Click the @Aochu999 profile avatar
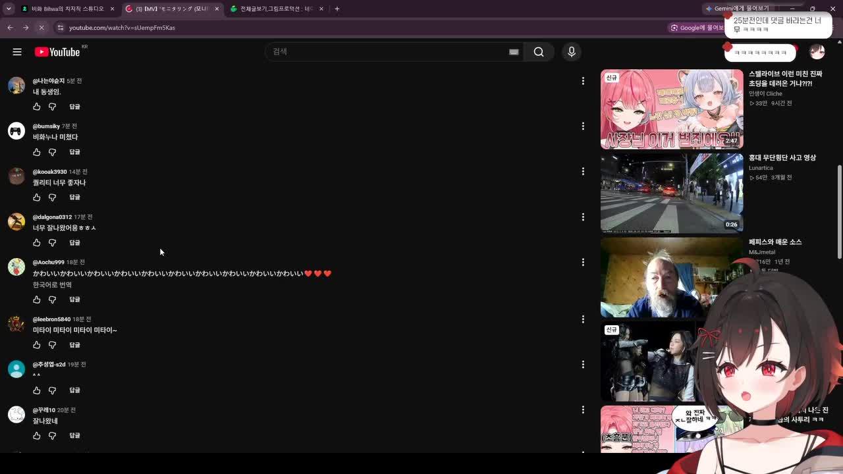 pos(16,267)
